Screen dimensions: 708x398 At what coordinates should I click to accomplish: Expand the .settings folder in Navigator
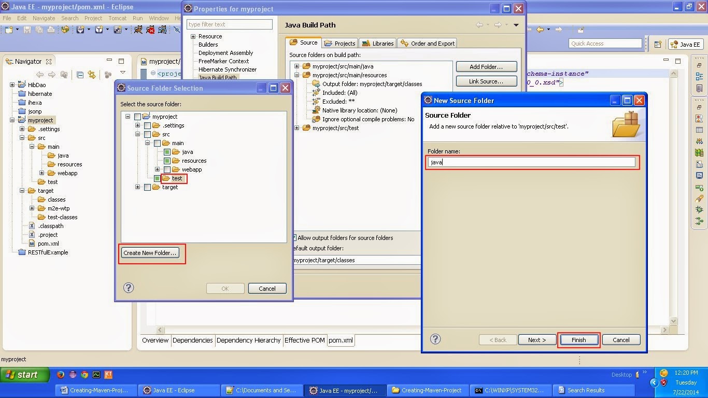point(22,129)
